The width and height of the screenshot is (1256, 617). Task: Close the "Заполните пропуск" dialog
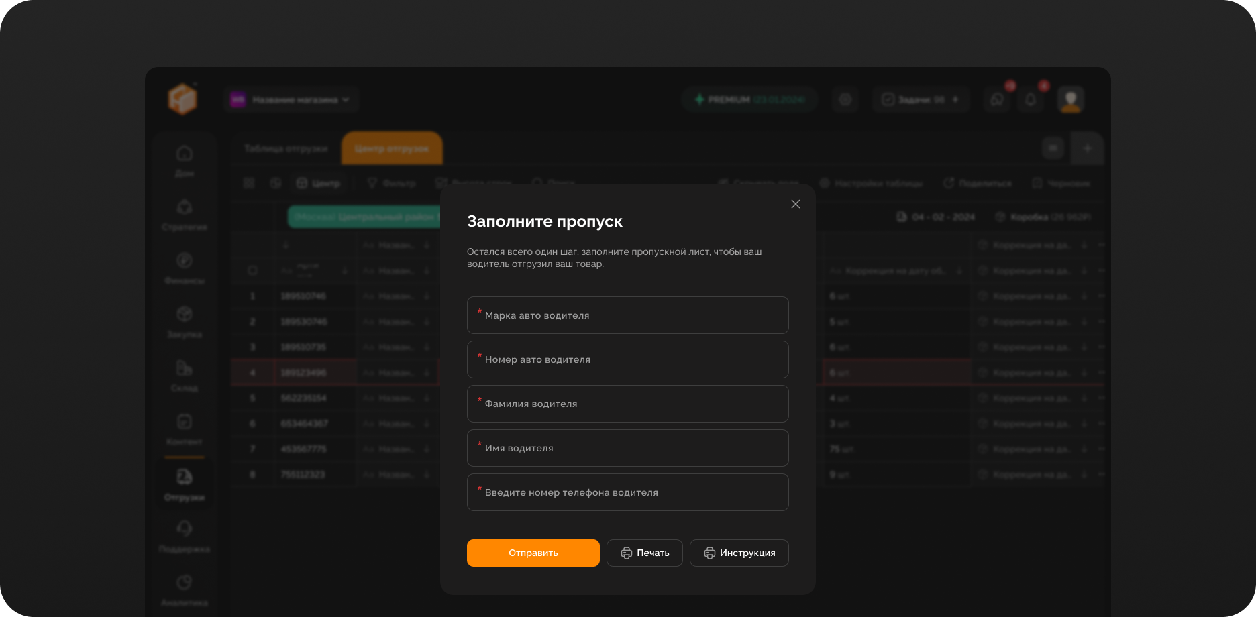[x=795, y=204]
